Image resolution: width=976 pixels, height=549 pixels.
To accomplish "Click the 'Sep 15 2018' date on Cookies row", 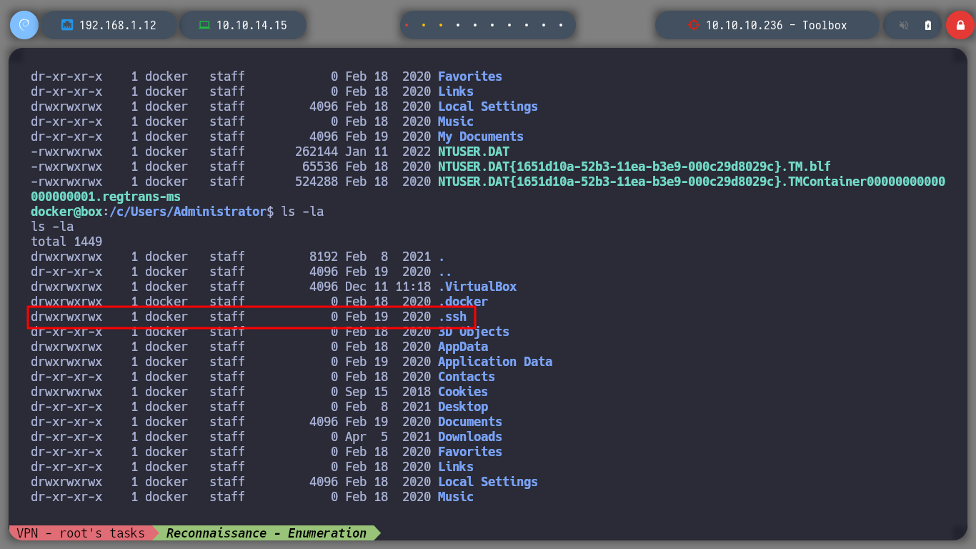I will coord(388,392).
